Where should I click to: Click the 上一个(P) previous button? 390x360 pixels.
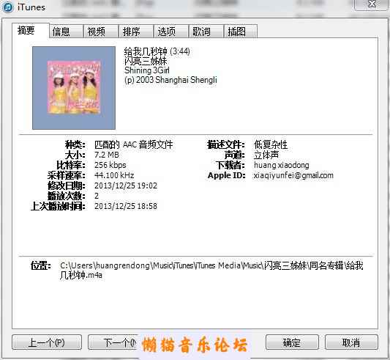47,342
